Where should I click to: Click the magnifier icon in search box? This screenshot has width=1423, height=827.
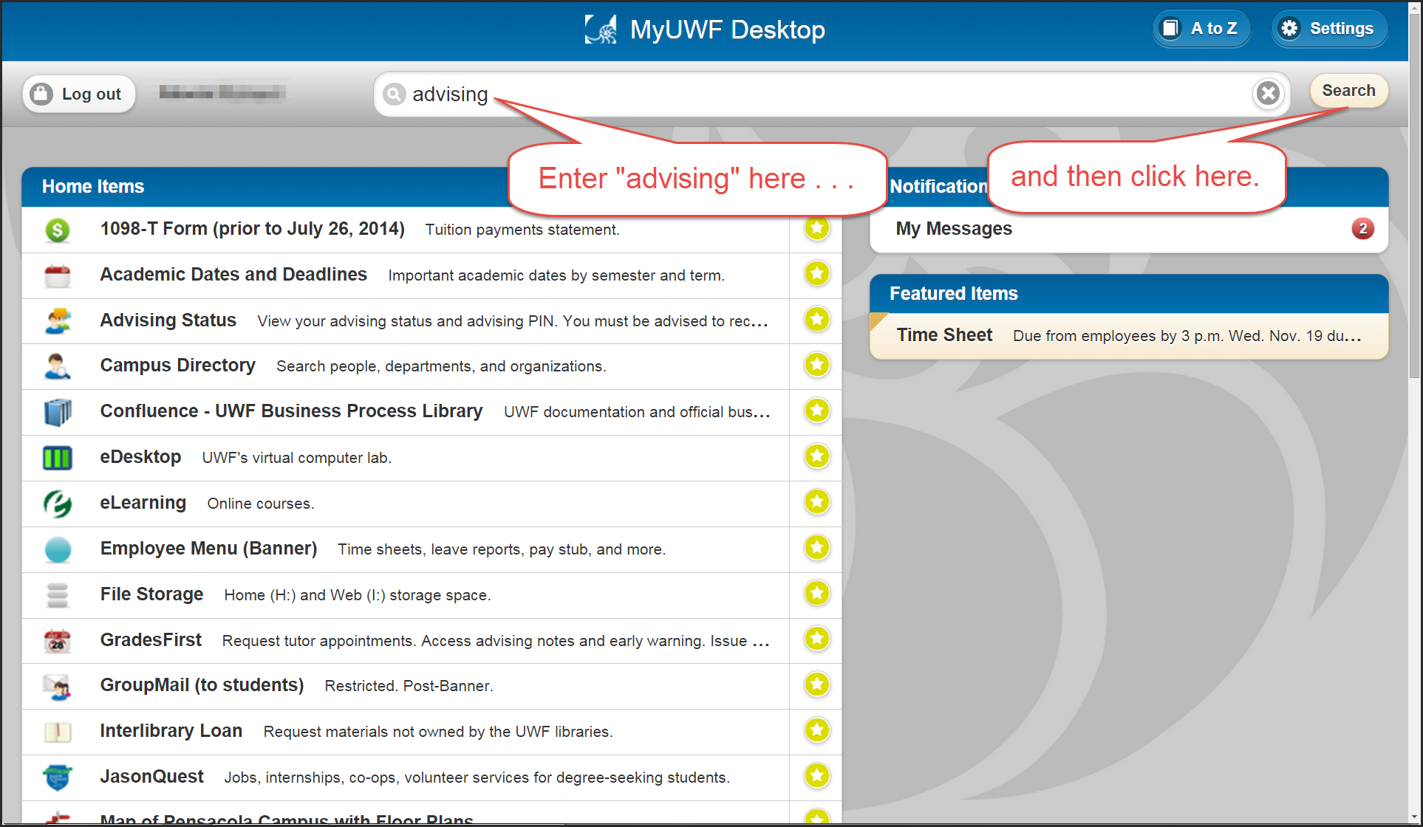pos(395,94)
